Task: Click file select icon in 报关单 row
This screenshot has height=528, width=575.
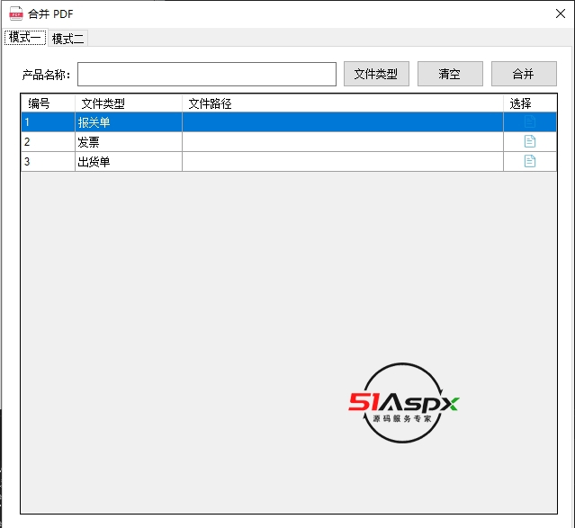Action: [x=529, y=121]
